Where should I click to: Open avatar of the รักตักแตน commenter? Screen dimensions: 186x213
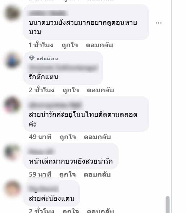click(13, 60)
